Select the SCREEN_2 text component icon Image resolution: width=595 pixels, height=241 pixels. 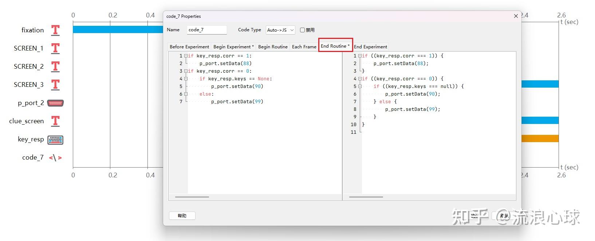55,67
